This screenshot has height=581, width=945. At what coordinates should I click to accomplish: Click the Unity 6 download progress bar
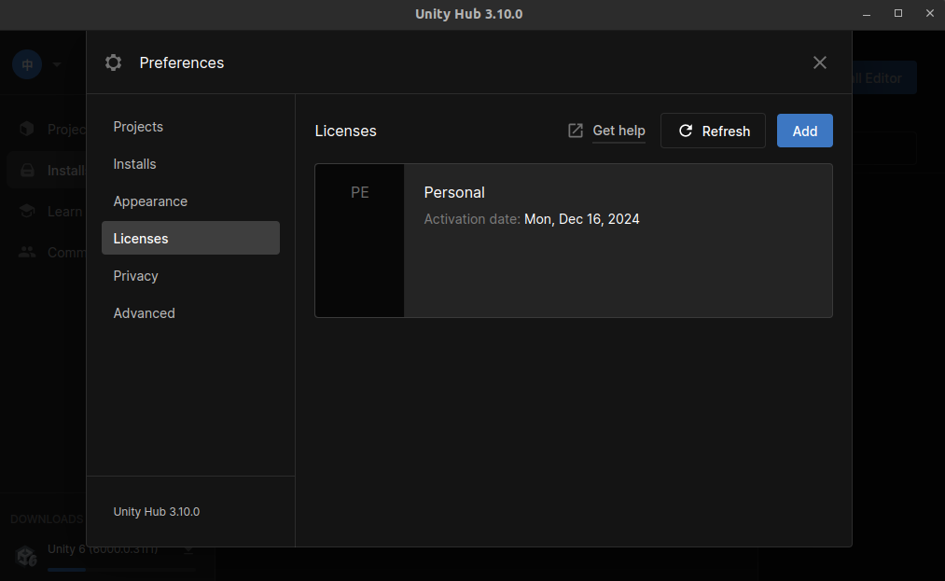(x=121, y=569)
